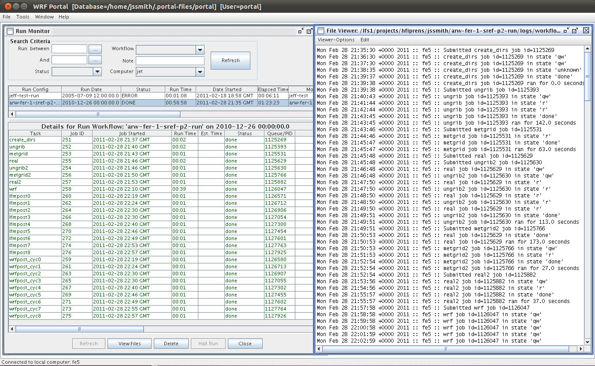595x366 pixels.
Task: Click the Run Monitor window frame icon
Action: pos(10,31)
